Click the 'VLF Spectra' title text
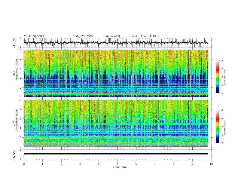 pyautogui.click(x=34, y=36)
